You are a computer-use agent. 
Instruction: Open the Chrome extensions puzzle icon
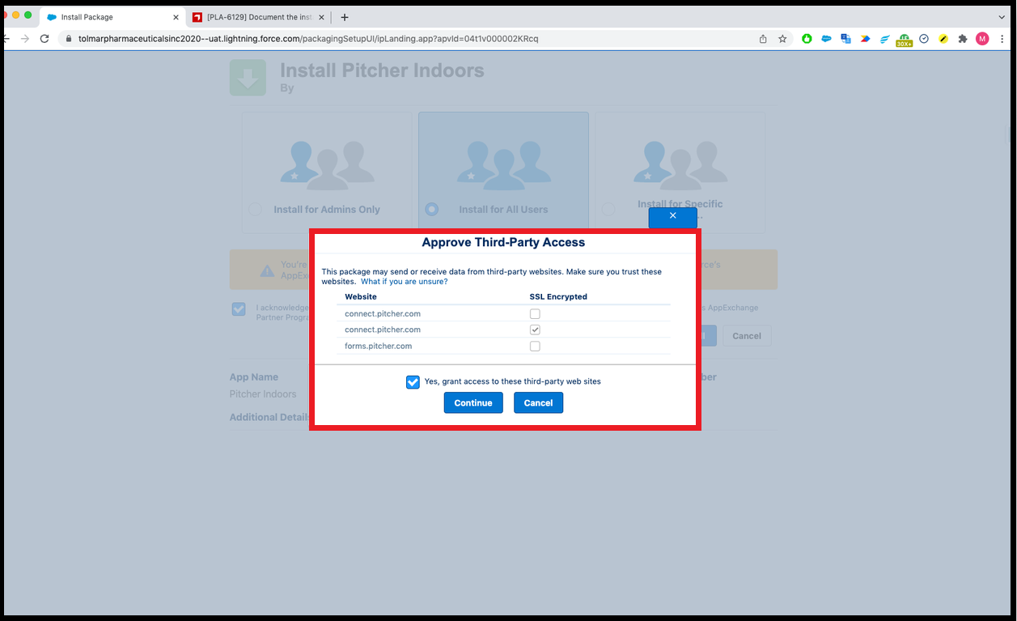click(x=962, y=39)
